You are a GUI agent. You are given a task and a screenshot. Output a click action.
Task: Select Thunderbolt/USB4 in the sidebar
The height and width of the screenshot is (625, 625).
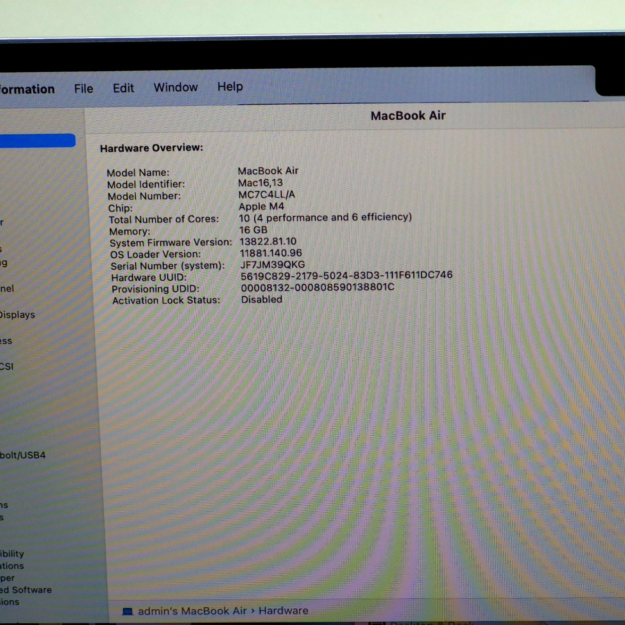[x=22, y=455]
